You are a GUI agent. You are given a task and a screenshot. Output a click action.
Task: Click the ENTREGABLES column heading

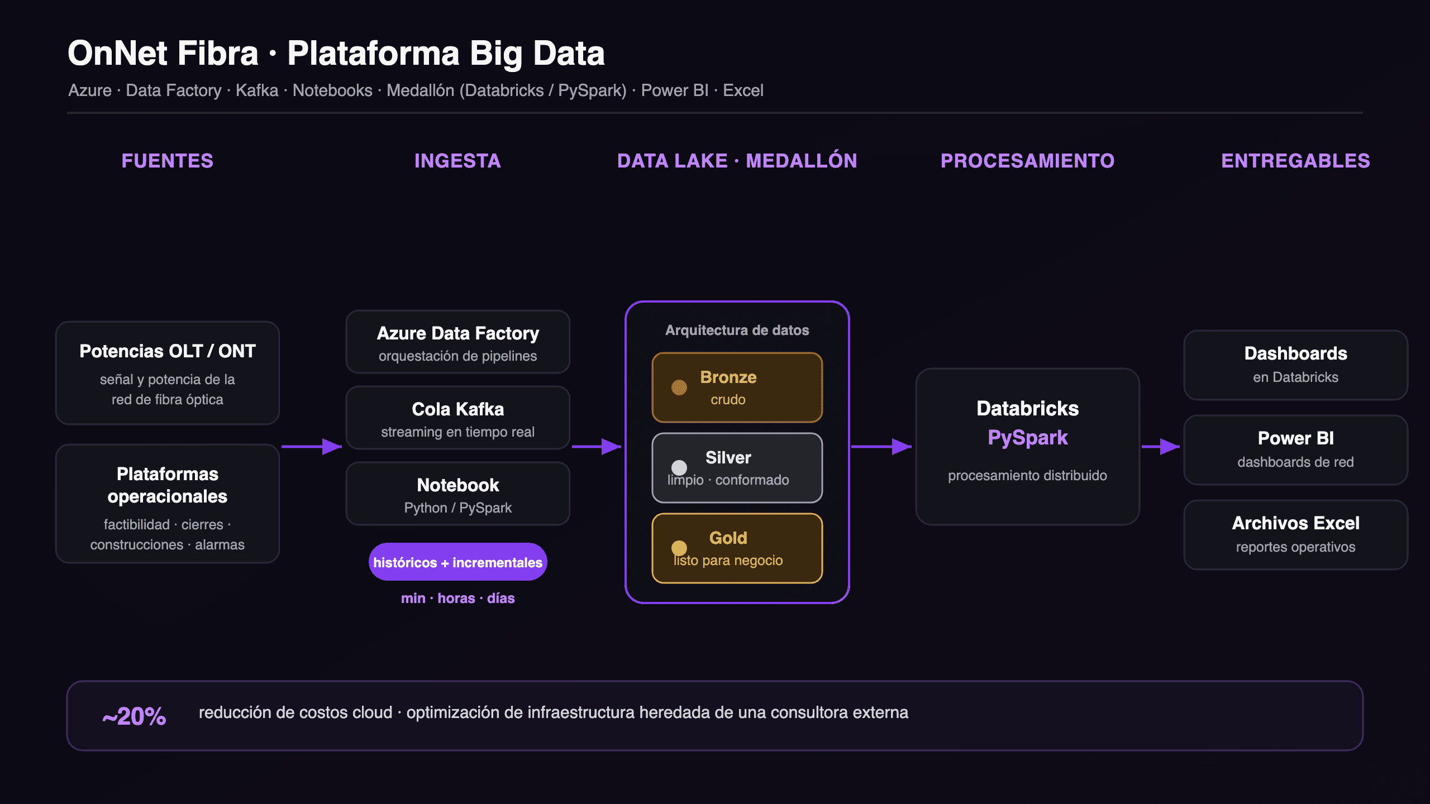pyautogui.click(x=1296, y=161)
